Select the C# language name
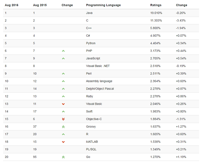 click(x=88, y=36)
